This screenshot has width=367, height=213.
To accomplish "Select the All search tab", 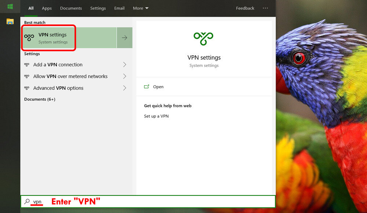I will coord(31,8).
